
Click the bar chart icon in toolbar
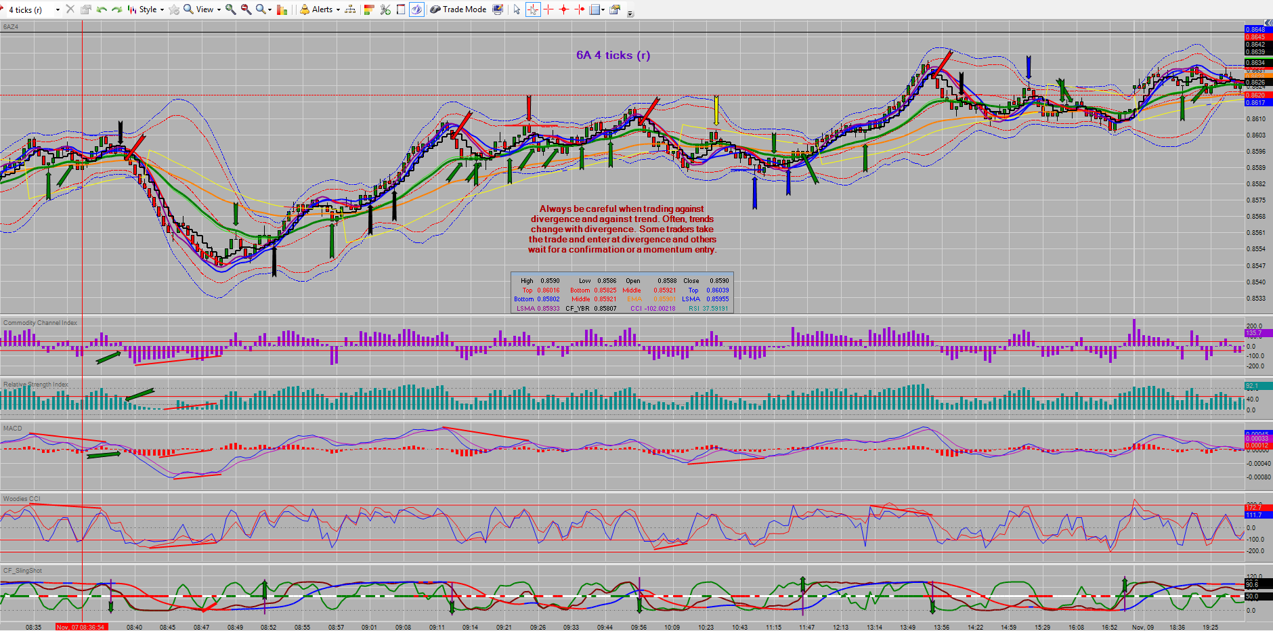tap(282, 9)
